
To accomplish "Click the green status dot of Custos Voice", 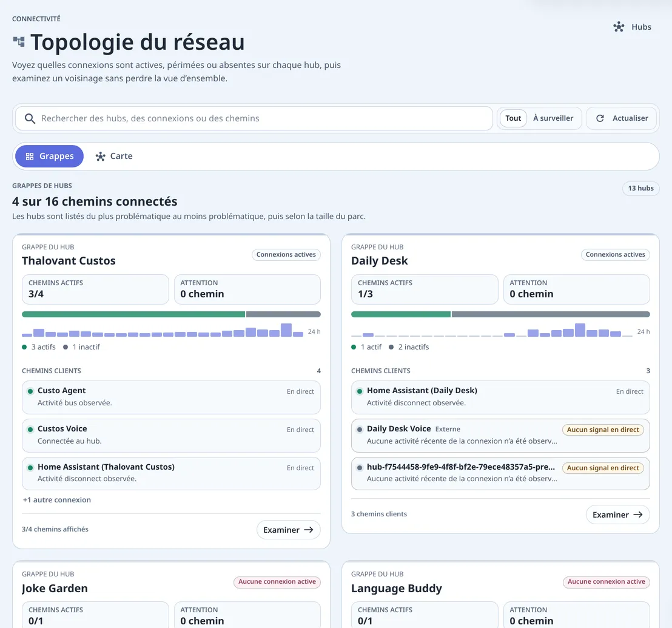I will click(x=30, y=429).
